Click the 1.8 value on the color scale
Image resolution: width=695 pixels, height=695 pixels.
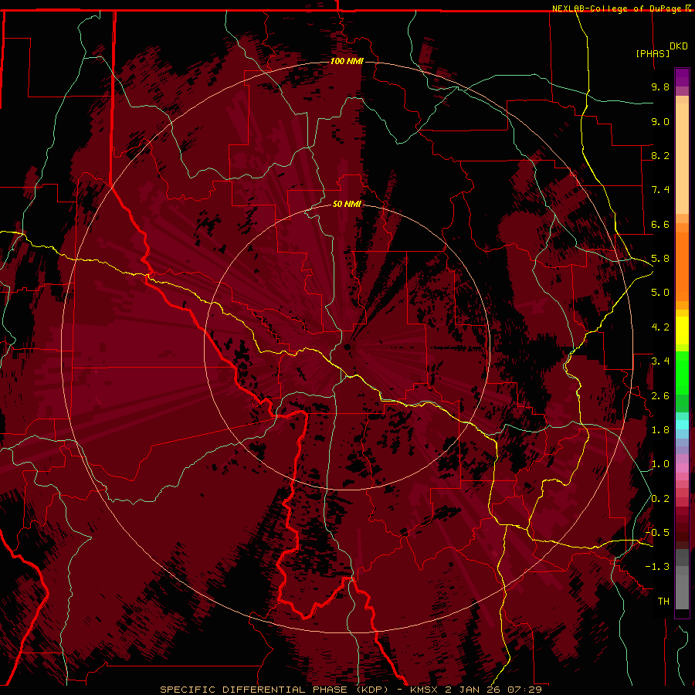coord(660,430)
